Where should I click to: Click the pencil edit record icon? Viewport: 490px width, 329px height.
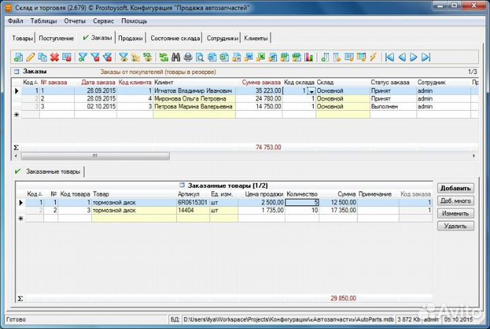pos(30,57)
